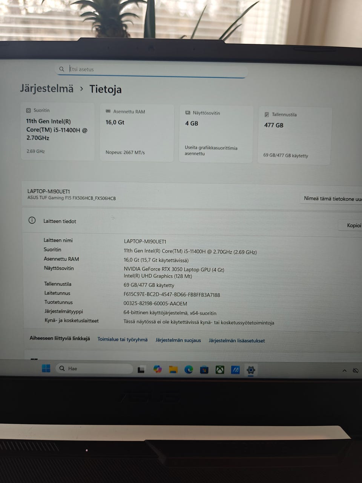Open the 477 GB Tallennustila card
The image size is (362, 483).
coord(295,136)
